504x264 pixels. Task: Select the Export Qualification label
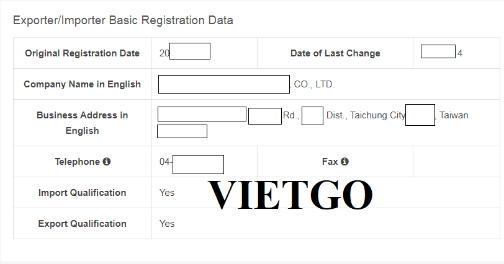[83, 224]
